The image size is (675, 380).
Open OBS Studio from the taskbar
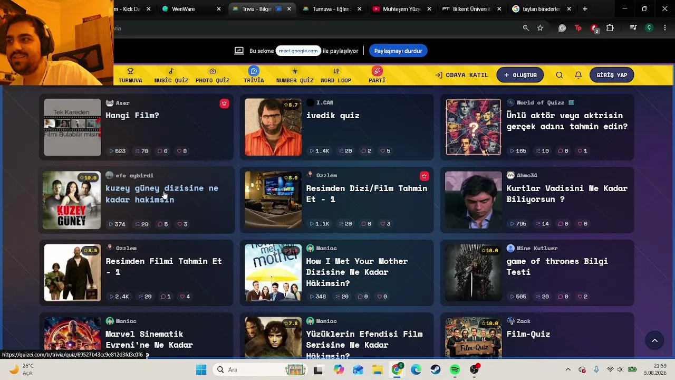coord(475,370)
